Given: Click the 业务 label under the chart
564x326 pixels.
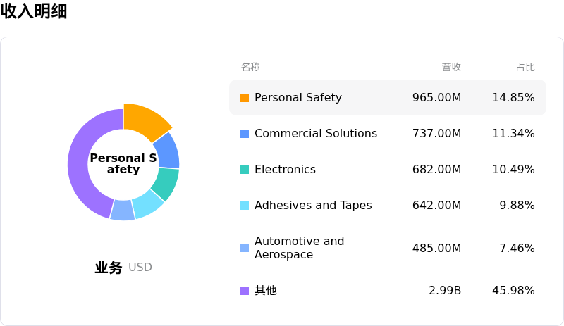Looking at the screenshot, I should 109,268.
